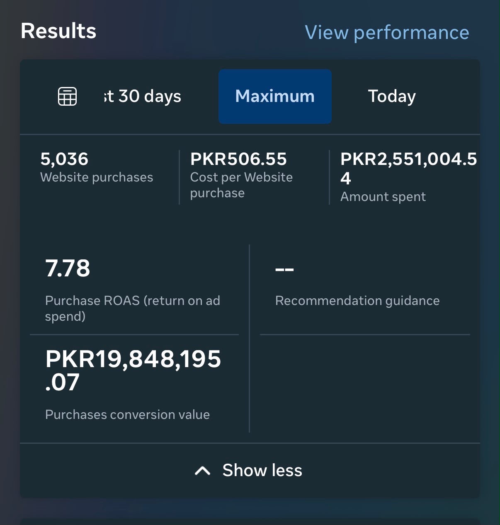Click the Results heading
Viewport: 500px width, 525px height.
tap(58, 31)
